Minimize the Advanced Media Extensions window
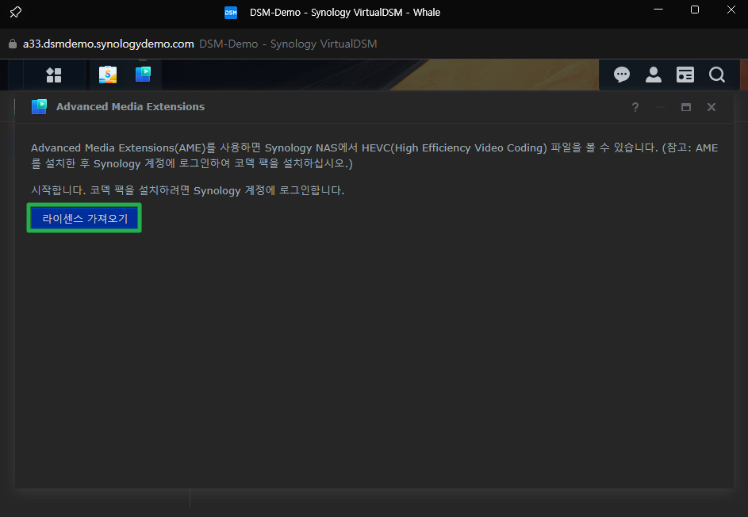Viewport: 748px width, 517px height. click(x=661, y=107)
